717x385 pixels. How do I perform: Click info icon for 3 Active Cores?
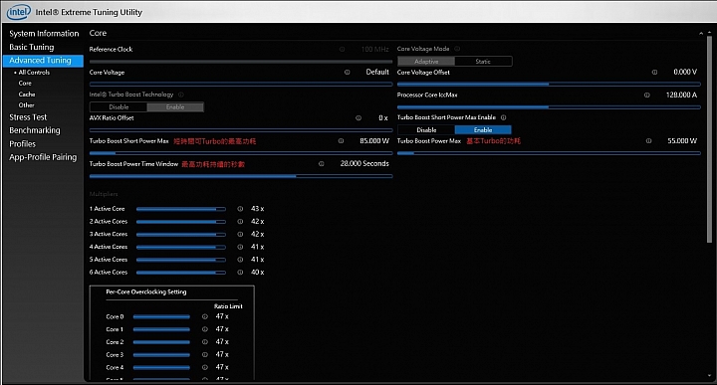click(x=240, y=235)
